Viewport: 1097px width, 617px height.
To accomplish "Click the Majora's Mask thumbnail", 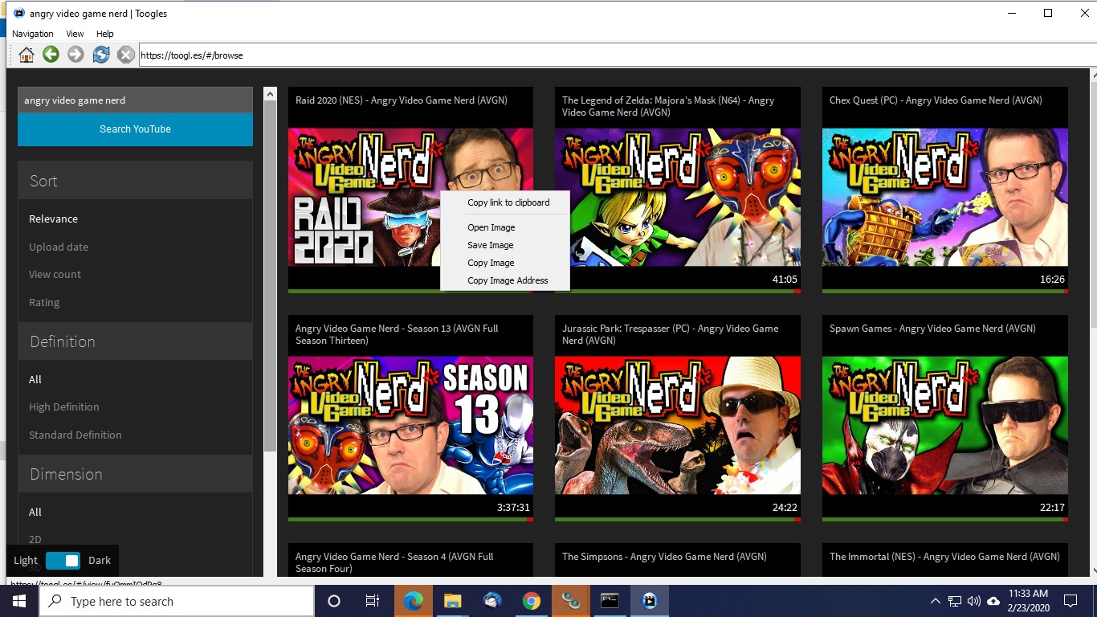I will point(678,198).
